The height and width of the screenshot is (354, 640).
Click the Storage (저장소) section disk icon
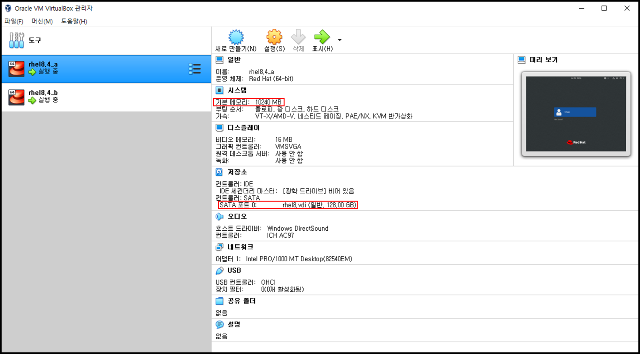coord(219,172)
